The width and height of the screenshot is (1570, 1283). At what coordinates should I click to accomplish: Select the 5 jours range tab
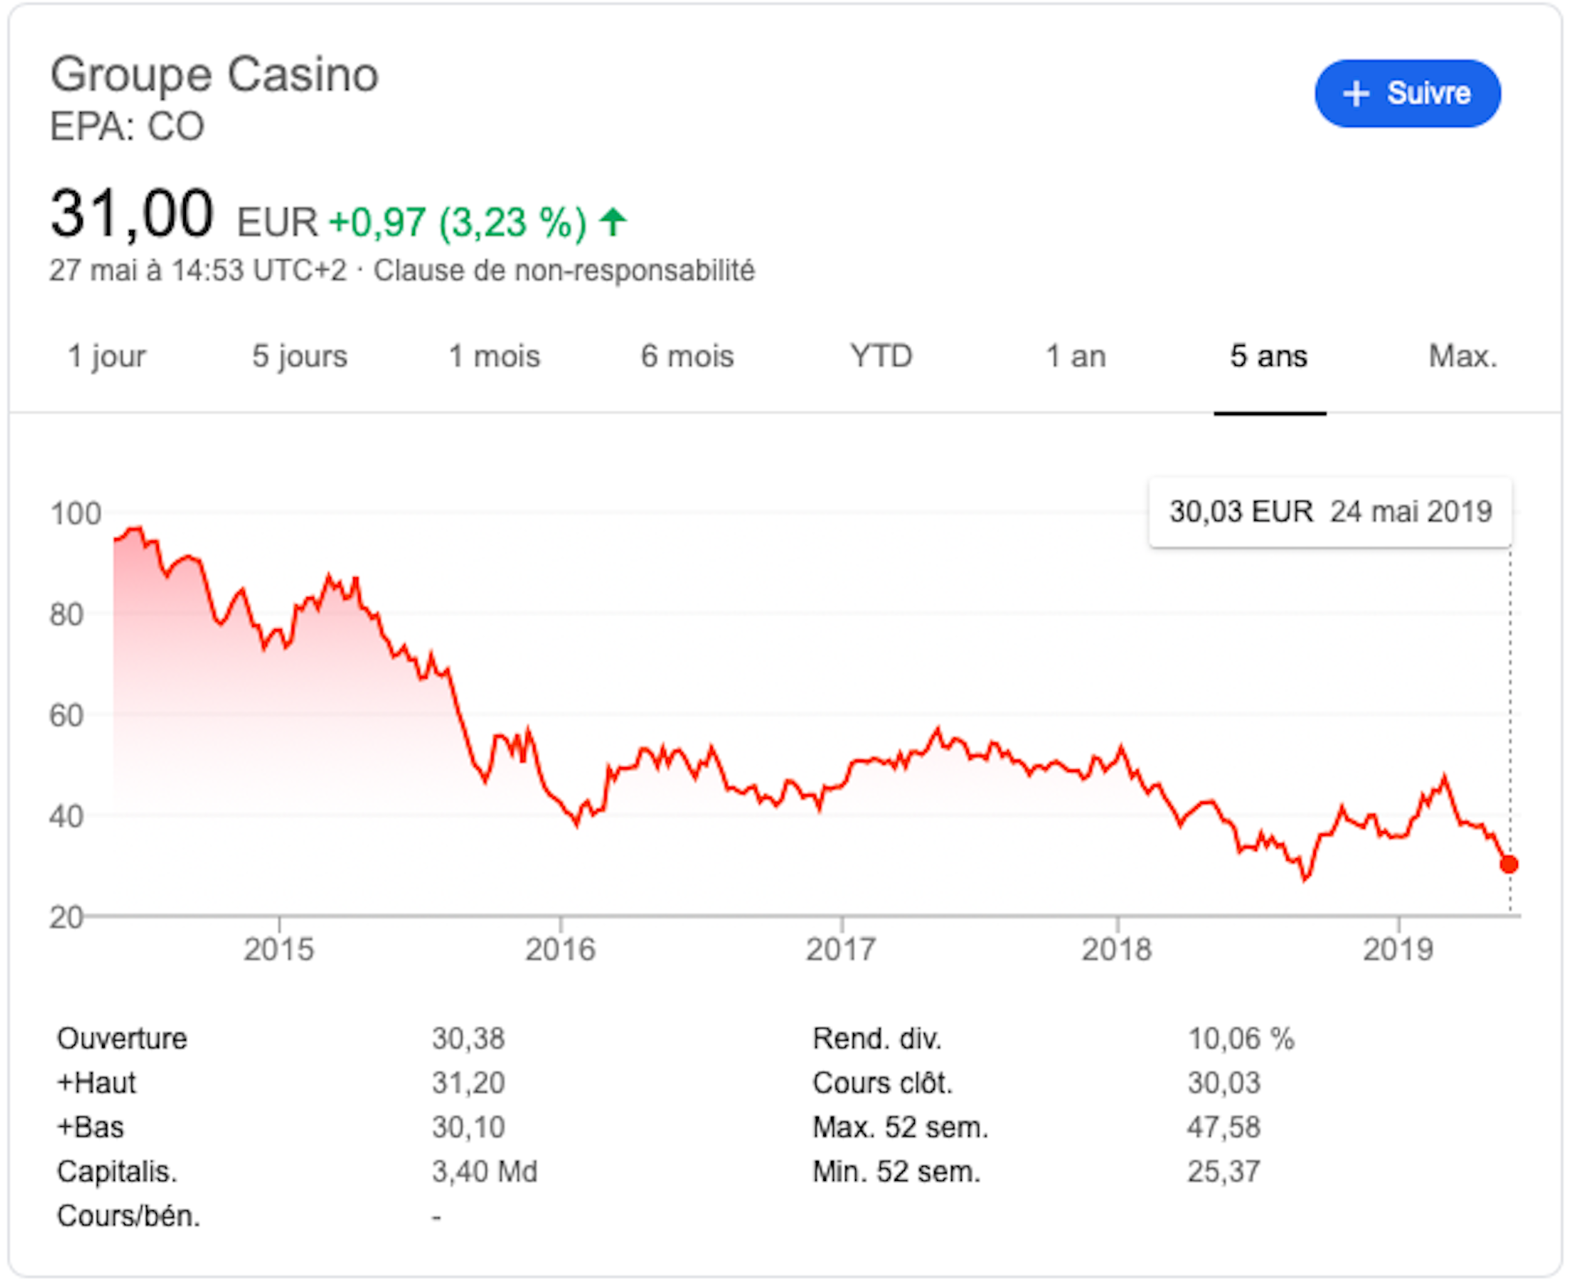coord(299,356)
